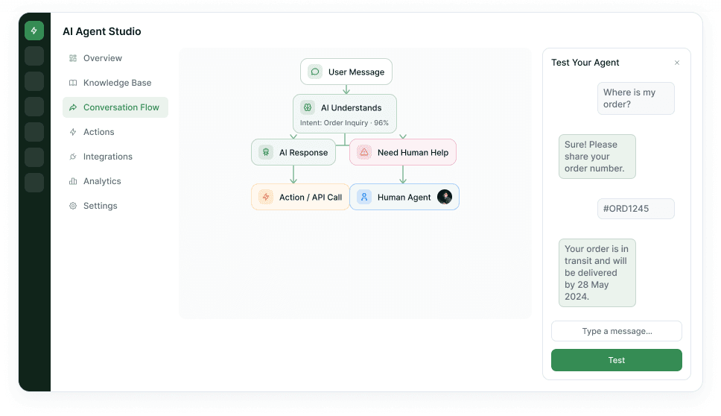Click the green lightning logo icon
The image size is (721, 416).
click(34, 31)
